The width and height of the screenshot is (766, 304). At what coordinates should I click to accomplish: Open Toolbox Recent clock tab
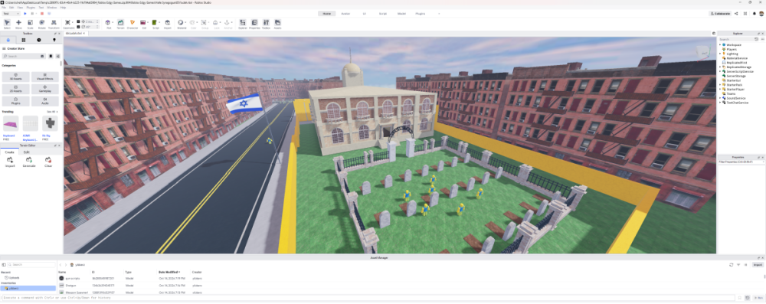coord(39,40)
